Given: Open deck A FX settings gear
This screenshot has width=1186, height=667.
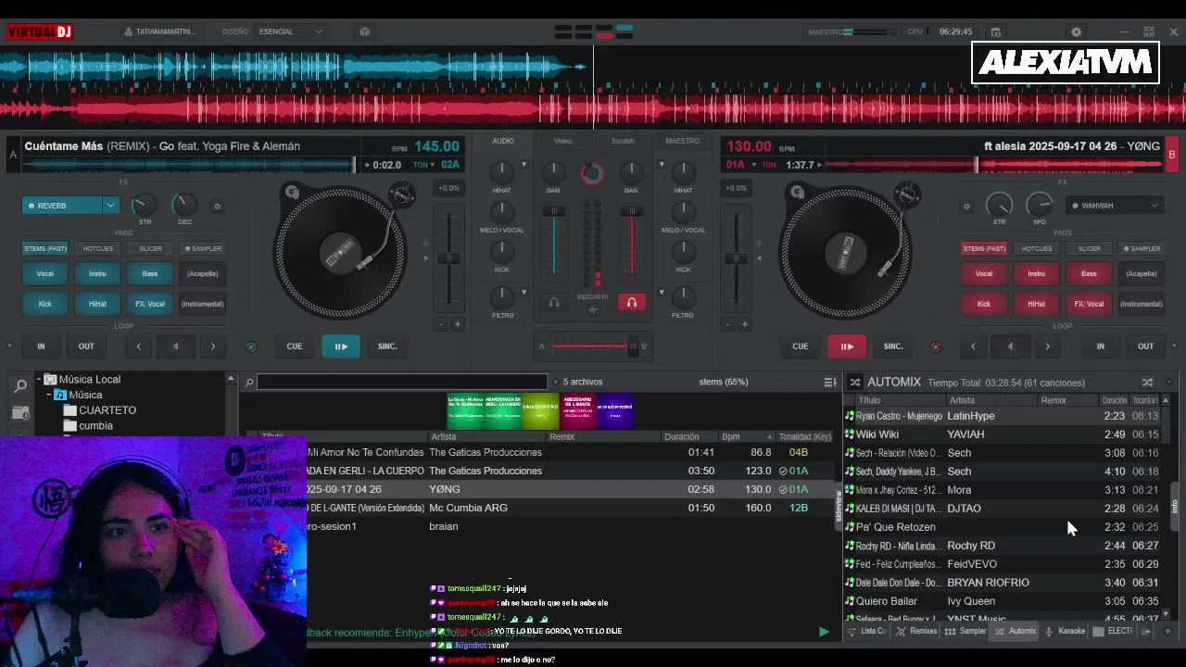Looking at the screenshot, I should pos(218,207).
